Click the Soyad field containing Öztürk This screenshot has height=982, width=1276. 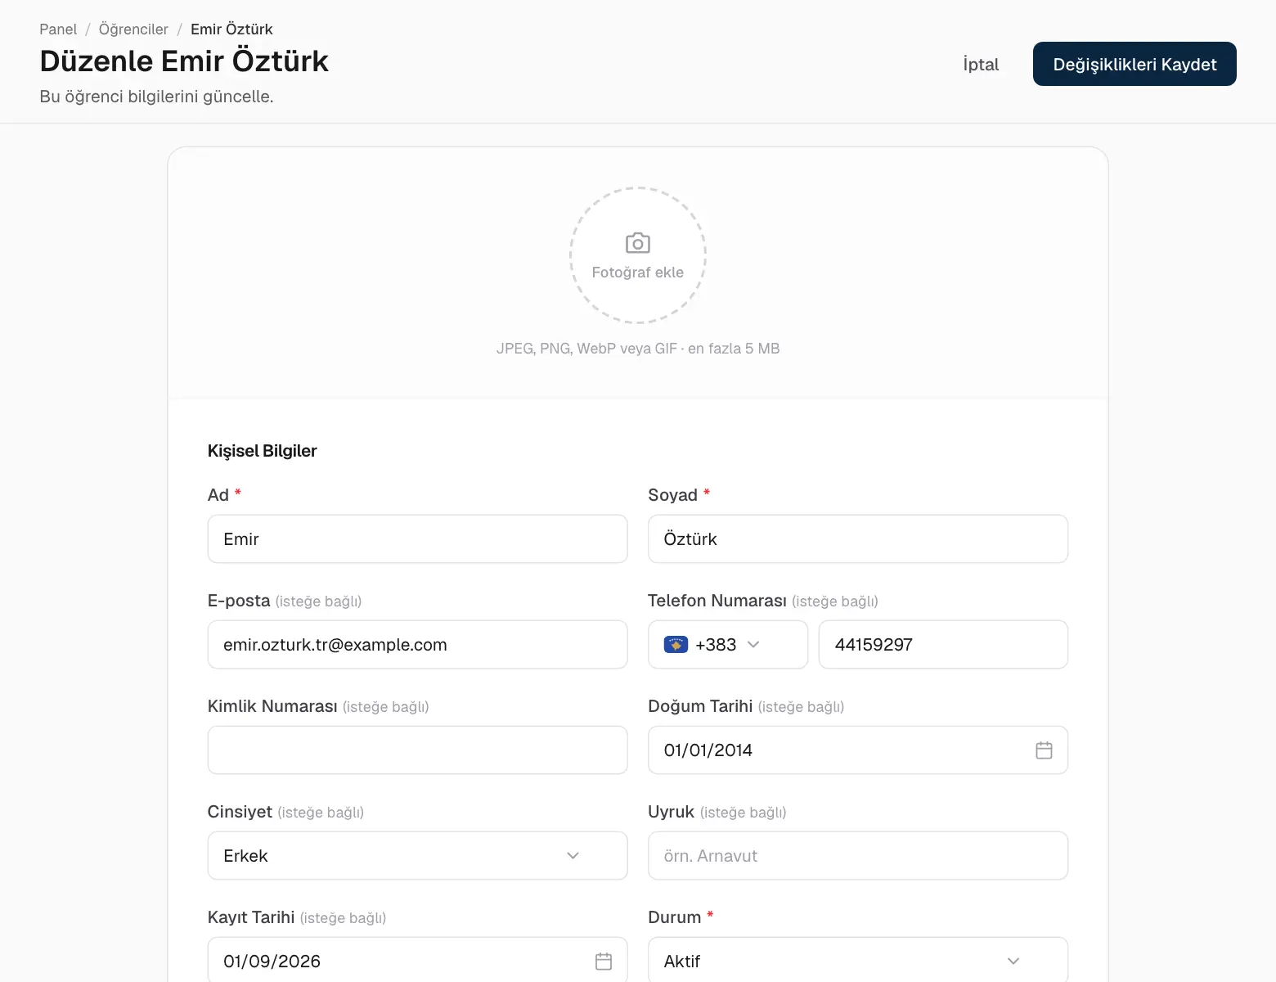tap(858, 538)
